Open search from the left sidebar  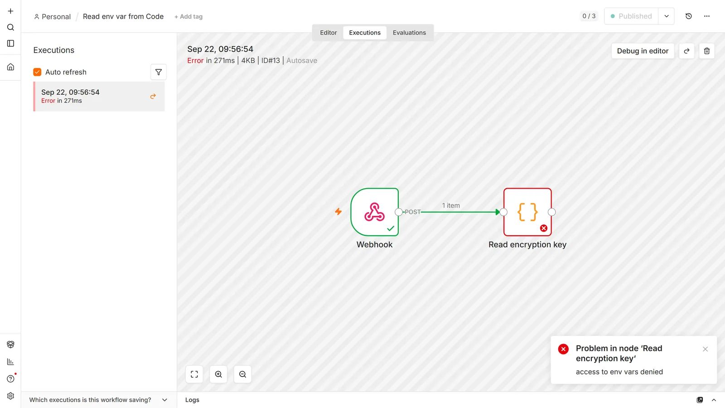click(x=10, y=27)
